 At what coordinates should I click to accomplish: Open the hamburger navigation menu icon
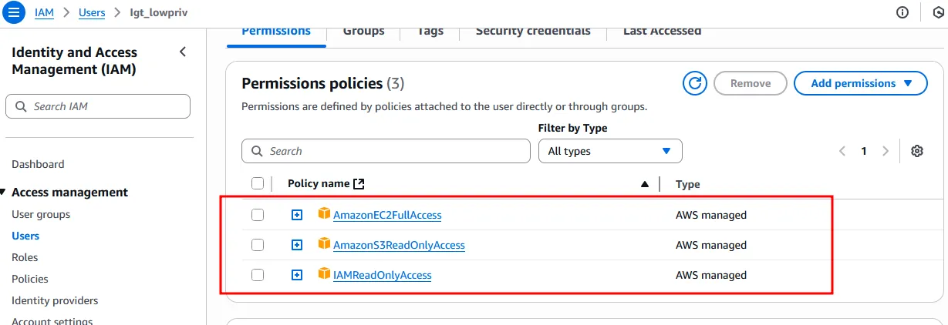15,12
